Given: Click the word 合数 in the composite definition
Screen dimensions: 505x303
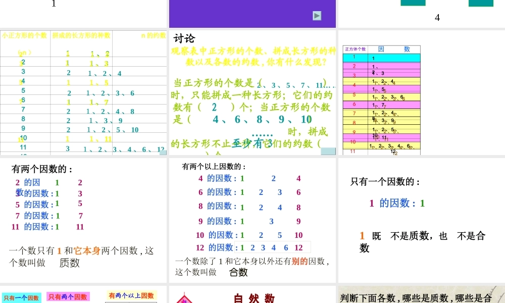Looking at the screenshot, I should click(x=238, y=272).
